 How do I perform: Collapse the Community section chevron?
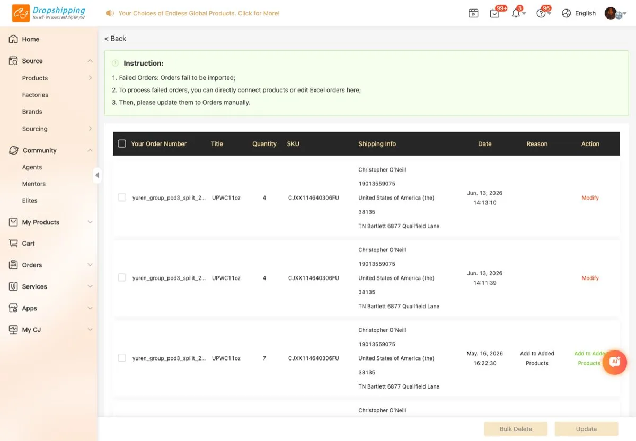90,150
